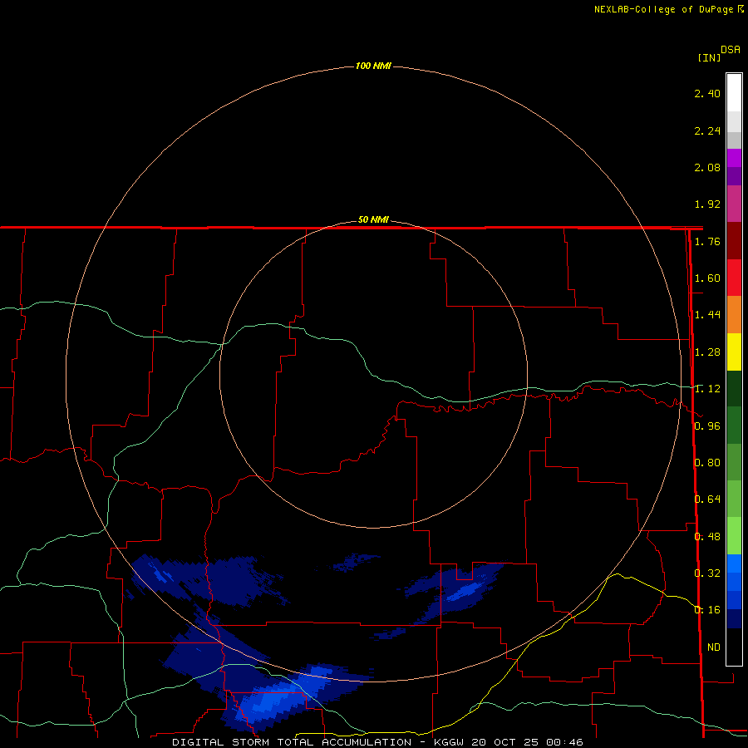Viewport: 748px width, 748px height.
Task: Click the 1.60 legend value
Action: click(707, 278)
